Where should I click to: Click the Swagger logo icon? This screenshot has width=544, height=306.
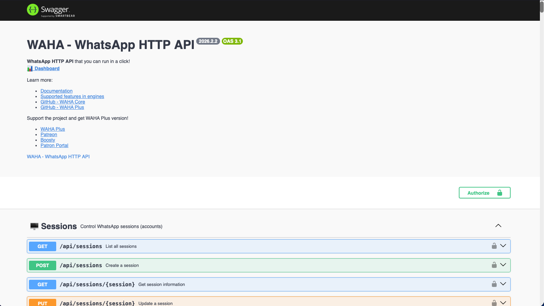(x=33, y=10)
